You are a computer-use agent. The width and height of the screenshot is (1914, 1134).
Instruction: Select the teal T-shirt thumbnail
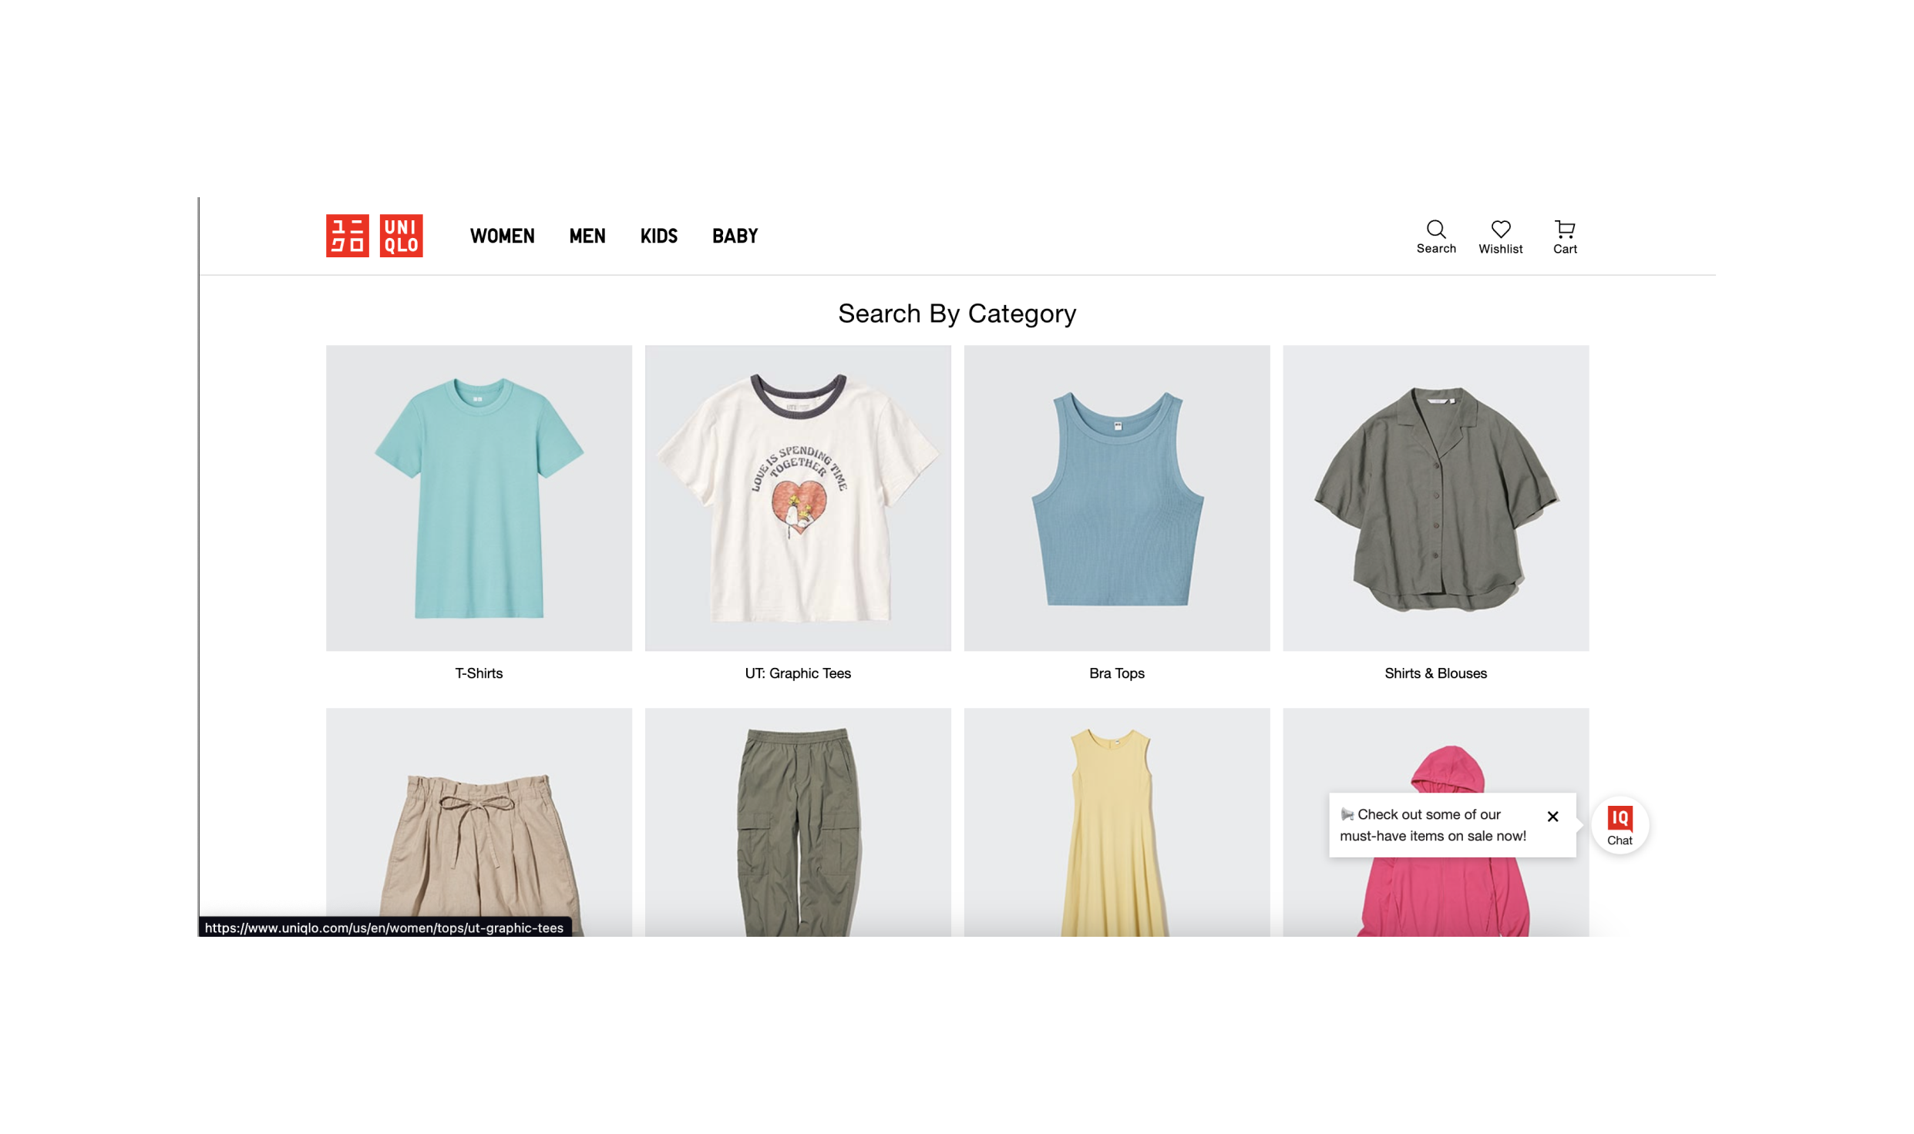point(479,498)
